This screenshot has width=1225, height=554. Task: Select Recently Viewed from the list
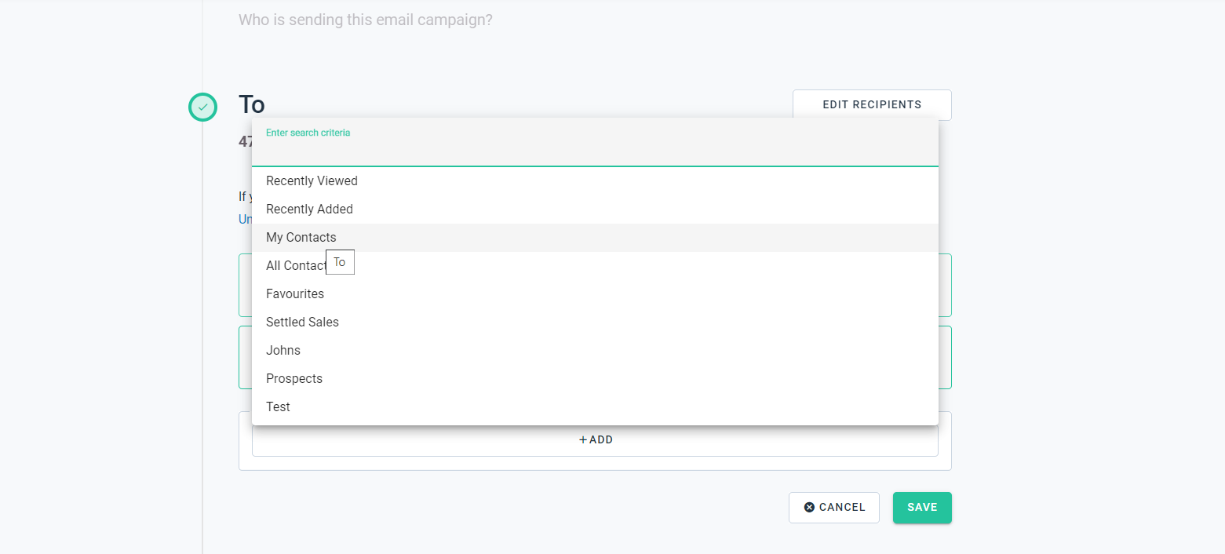595,181
